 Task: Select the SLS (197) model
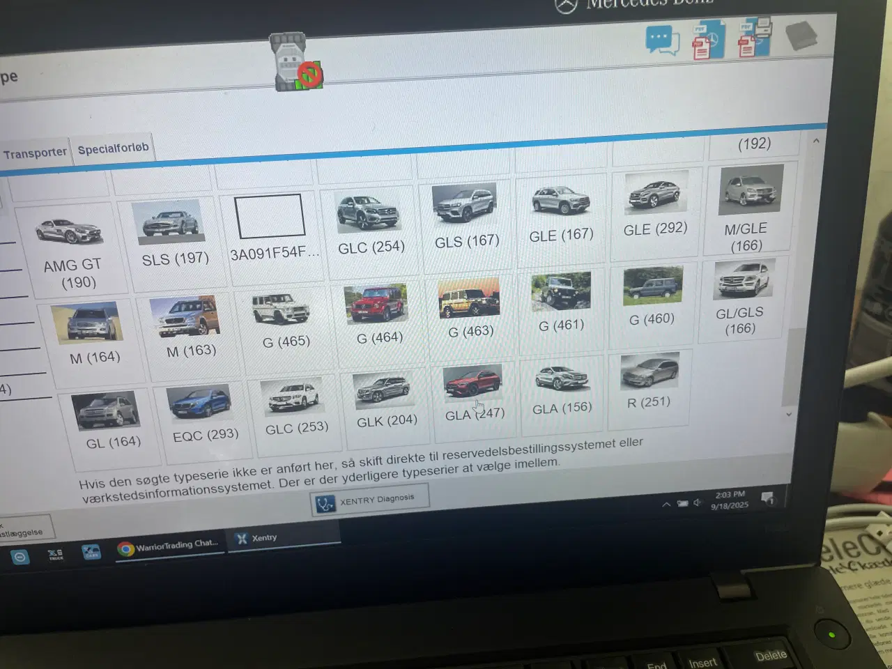tap(172, 241)
